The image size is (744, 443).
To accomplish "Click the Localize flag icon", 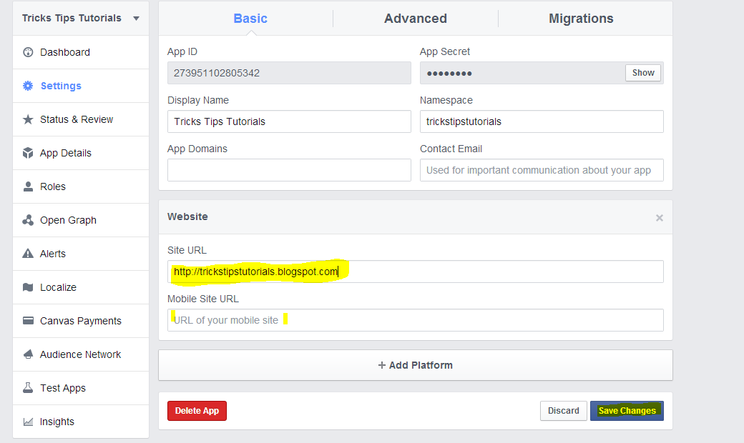I will (x=28, y=287).
